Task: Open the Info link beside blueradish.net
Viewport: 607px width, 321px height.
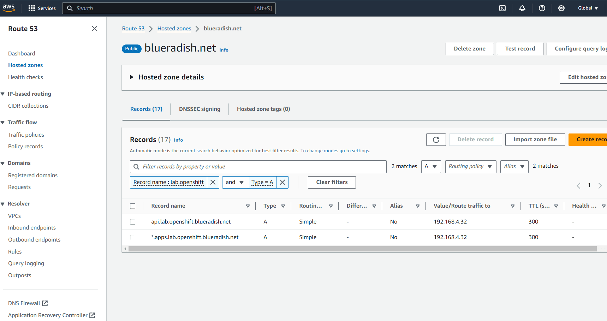Action: [224, 50]
